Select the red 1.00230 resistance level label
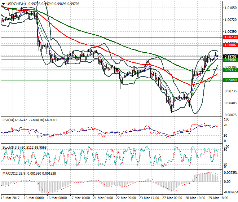The width and height of the screenshot is (238, 202). (230, 37)
